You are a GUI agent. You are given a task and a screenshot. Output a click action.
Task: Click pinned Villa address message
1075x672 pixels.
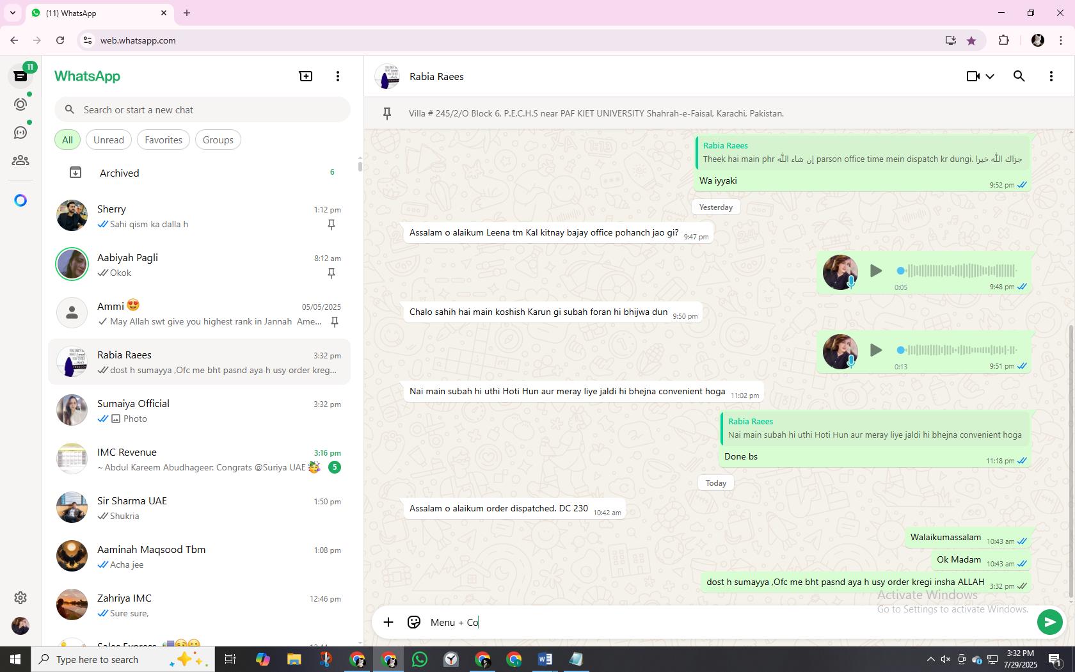596,114
